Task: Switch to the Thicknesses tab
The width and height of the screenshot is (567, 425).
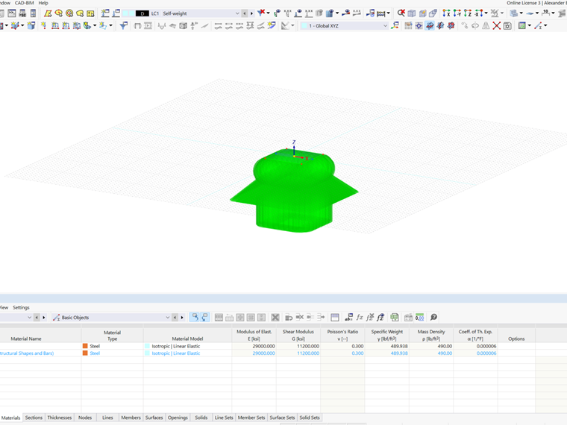Action: [x=59, y=418]
